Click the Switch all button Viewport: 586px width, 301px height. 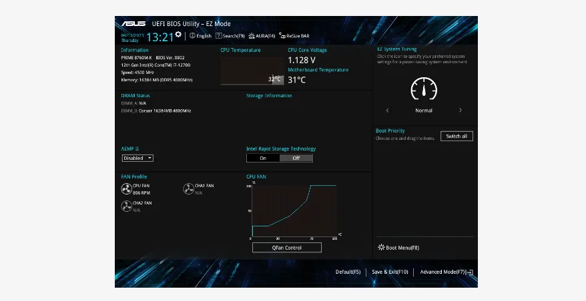[x=457, y=136]
